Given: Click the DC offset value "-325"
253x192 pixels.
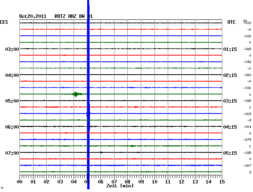Looking at the screenshot, I should (247, 153).
